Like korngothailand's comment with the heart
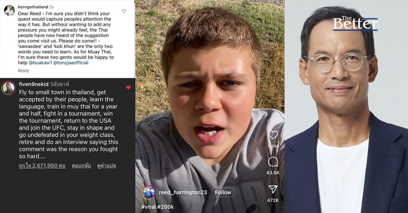The width and height of the screenshot is (408, 213). tap(124, 11)
